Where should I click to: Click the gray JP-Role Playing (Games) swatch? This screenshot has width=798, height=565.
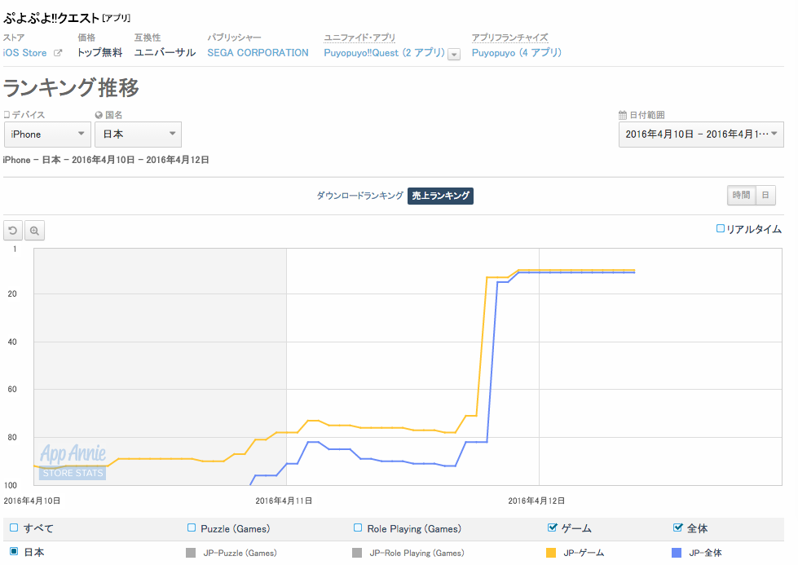[x=357, y=553]
